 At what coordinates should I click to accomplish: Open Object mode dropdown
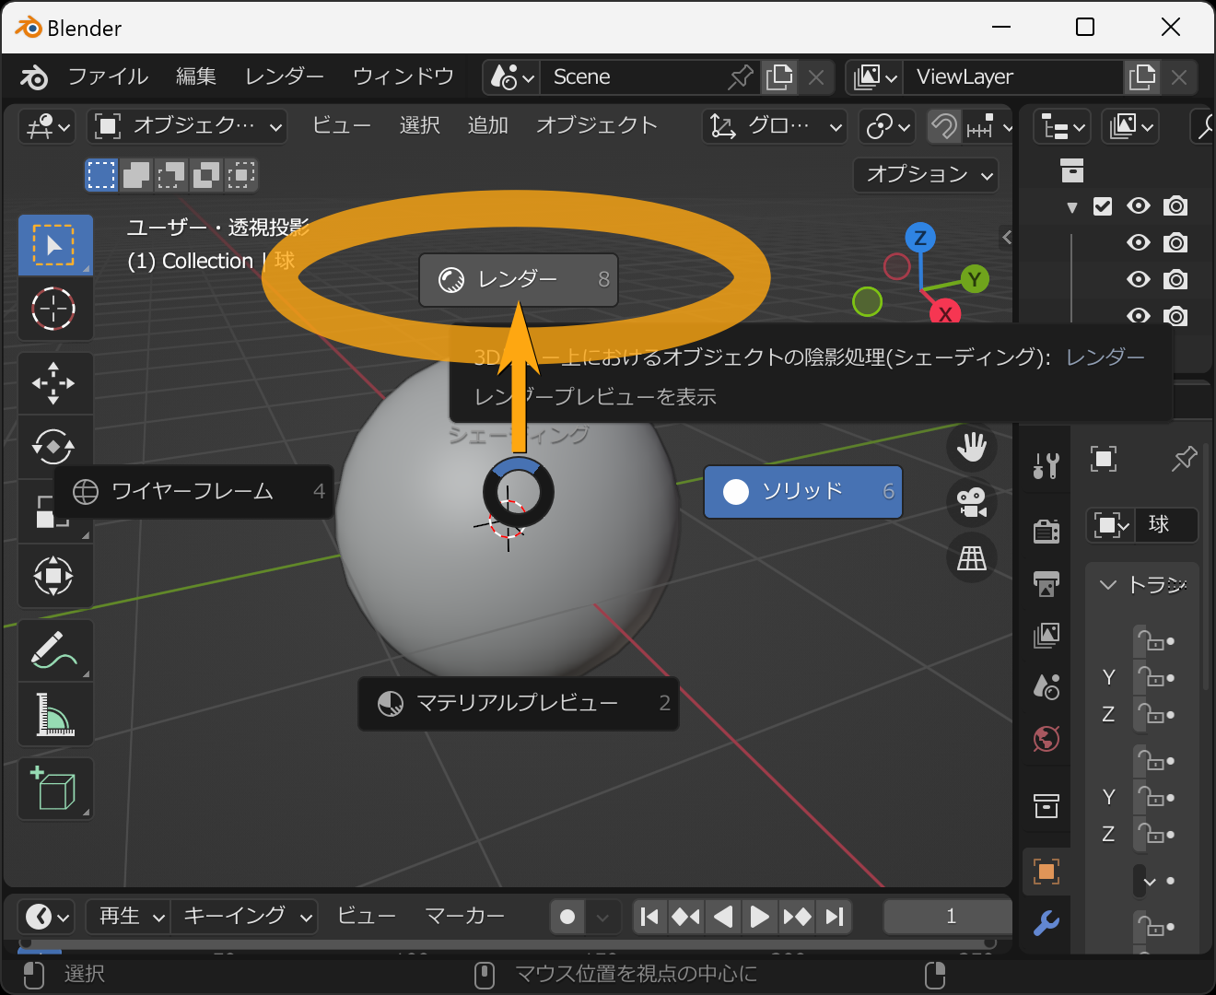click(x=188, y=126)
